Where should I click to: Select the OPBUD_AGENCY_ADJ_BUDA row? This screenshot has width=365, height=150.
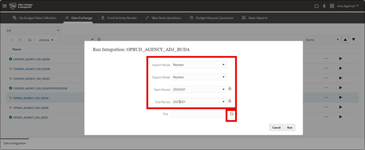182,98
